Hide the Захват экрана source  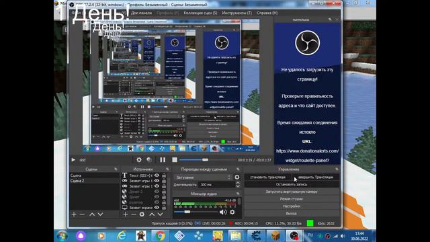[x=157, y=208]
